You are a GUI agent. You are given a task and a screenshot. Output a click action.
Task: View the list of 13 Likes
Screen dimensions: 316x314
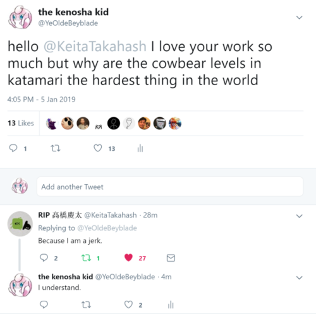[21, 123]
